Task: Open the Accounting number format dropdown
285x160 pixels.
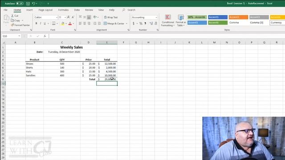Action: coord(156,17)
